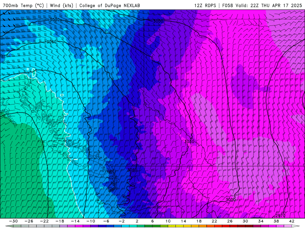The image size is (305, 228).
Task: Click the 3000 contour label at lower right
Action: [x=231, y=199]
